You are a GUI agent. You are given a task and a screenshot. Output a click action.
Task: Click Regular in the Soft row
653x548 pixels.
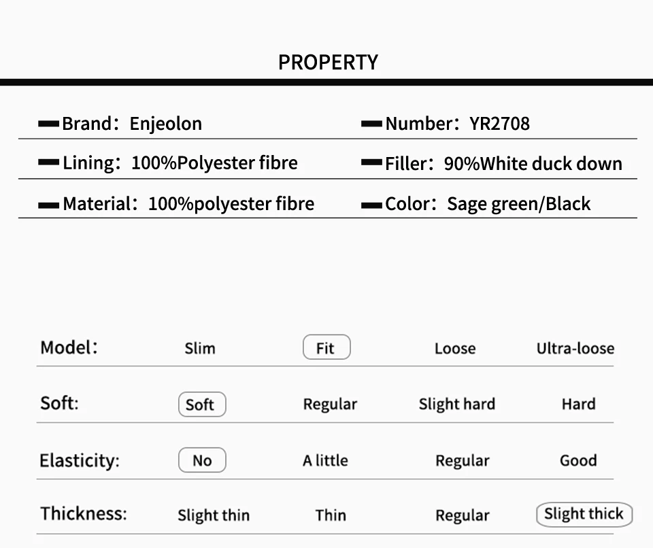[x=331, y=405]
